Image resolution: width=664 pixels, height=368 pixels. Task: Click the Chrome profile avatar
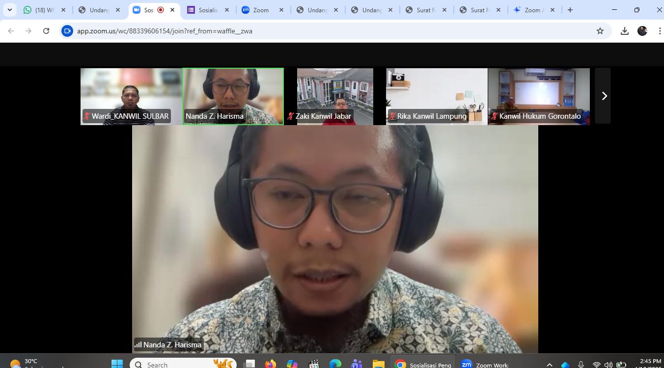coord(642,31)
